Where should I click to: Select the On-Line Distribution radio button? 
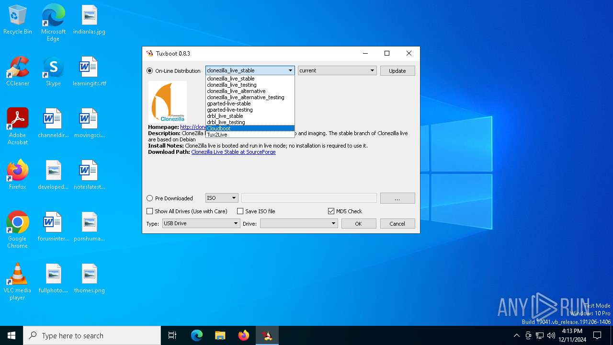150,71
